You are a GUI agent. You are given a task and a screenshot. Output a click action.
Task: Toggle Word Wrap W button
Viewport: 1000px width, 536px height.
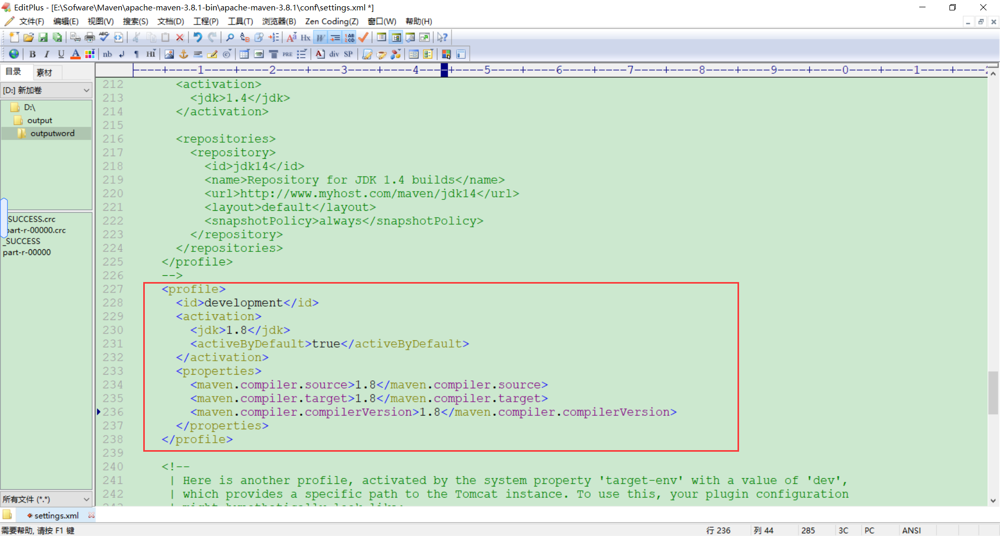320,37
